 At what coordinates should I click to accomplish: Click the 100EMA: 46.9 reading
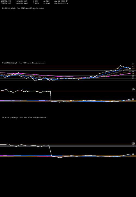point(21,1)
